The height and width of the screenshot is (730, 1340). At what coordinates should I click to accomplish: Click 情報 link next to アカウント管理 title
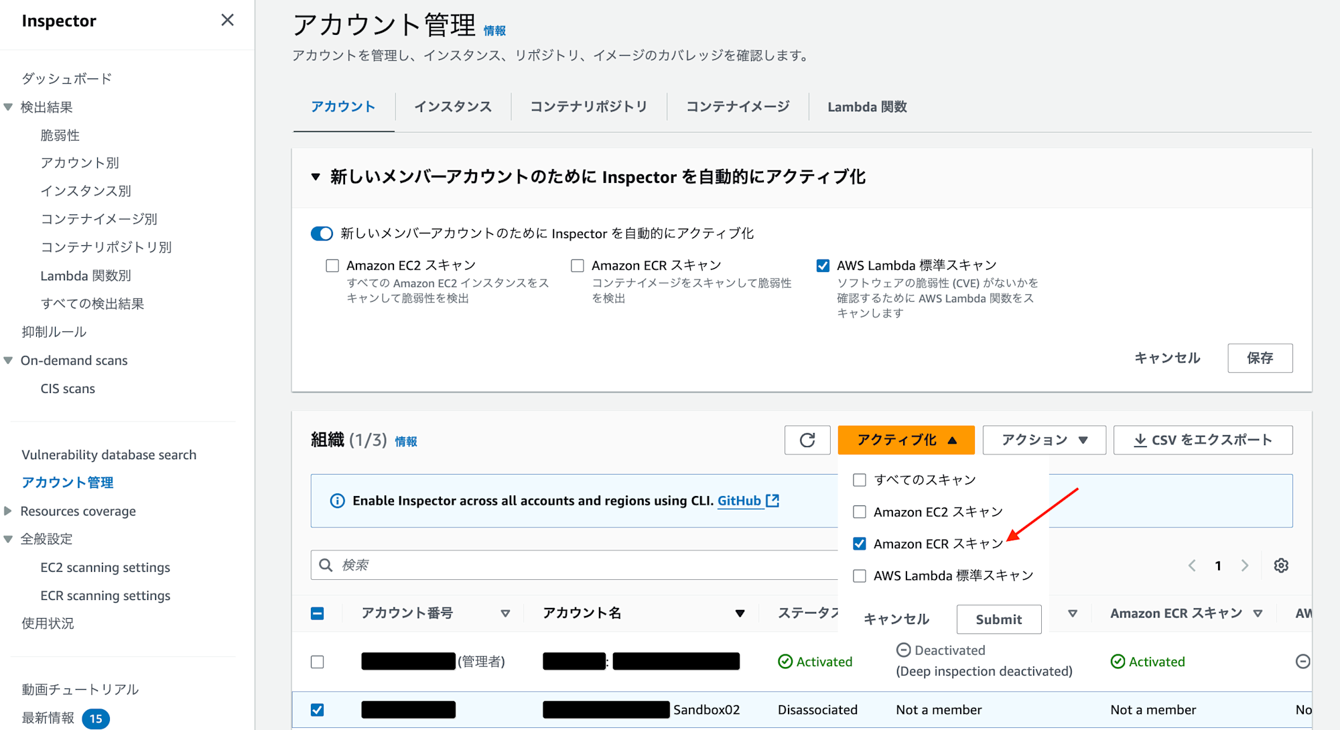coord(494,31)
